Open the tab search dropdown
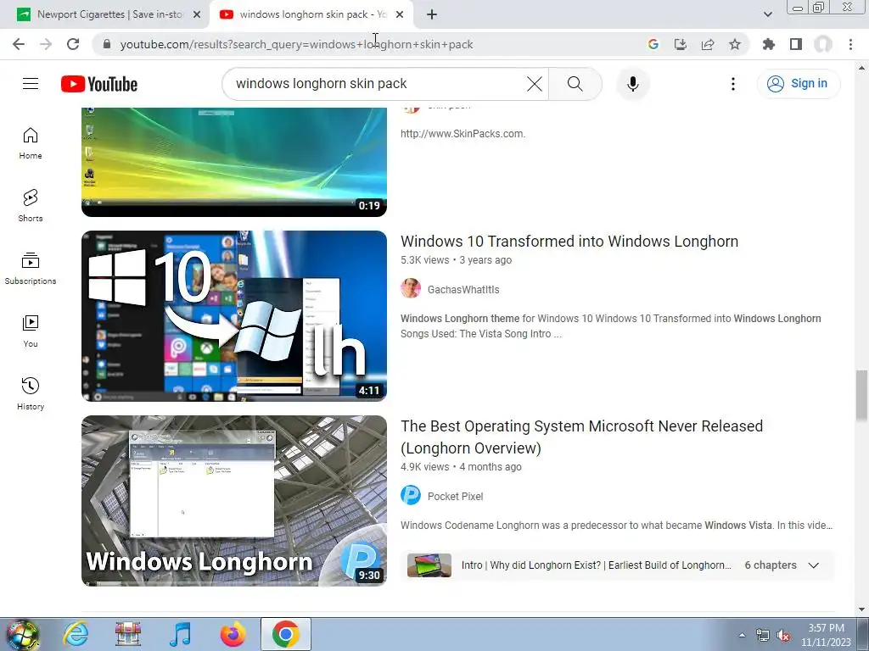The width and height of the screenshot is (869, 651). pyautogui.click(x=767, y=14)
